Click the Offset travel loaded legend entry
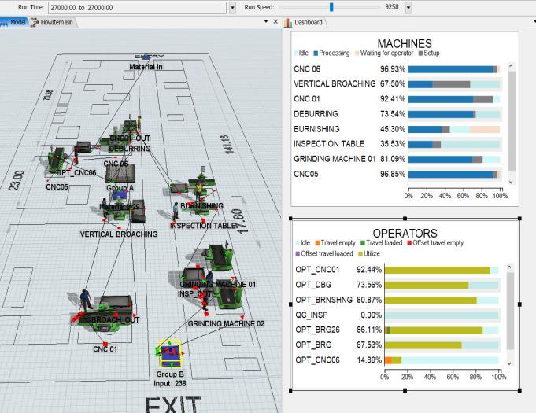536x413 pixels. point(324,254)
